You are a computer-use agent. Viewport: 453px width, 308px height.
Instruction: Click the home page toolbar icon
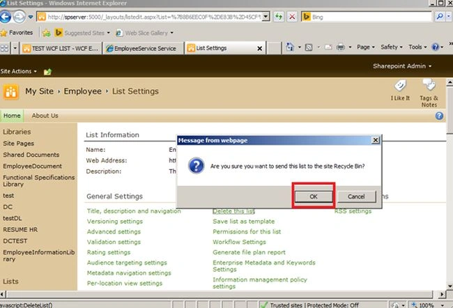(x=290, y=47)
